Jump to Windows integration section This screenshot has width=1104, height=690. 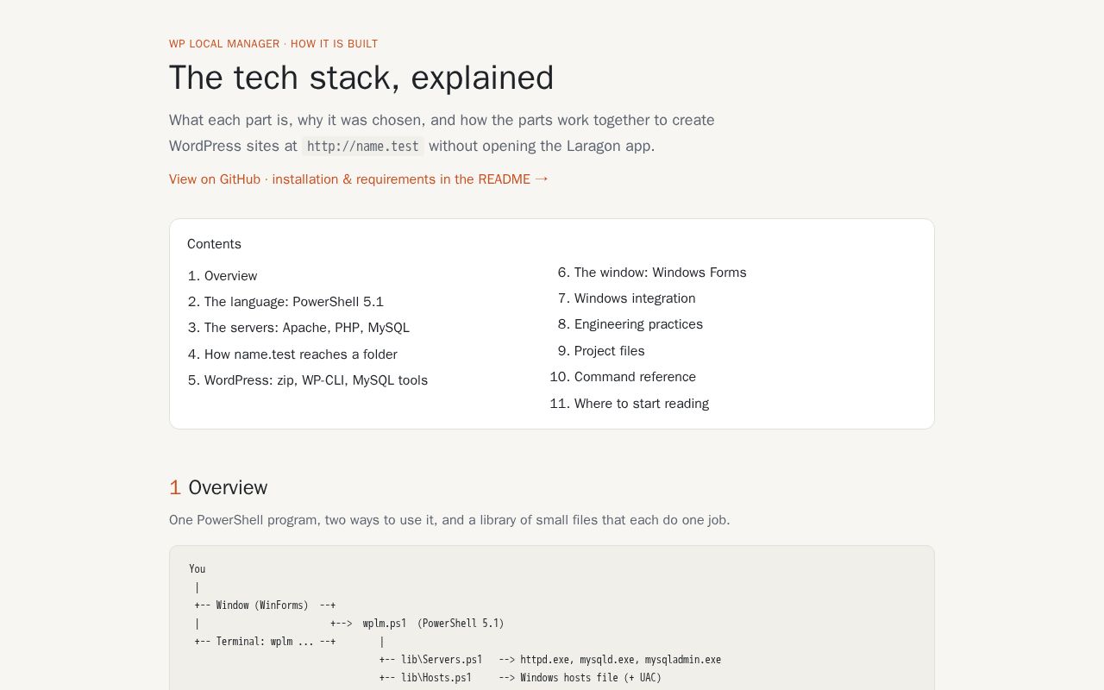tap(635, 298)
